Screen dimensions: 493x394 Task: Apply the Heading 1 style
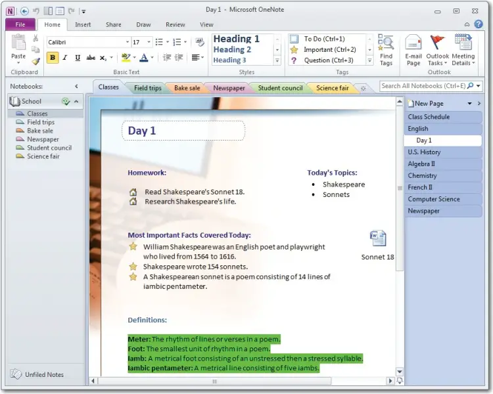point(237,39)
